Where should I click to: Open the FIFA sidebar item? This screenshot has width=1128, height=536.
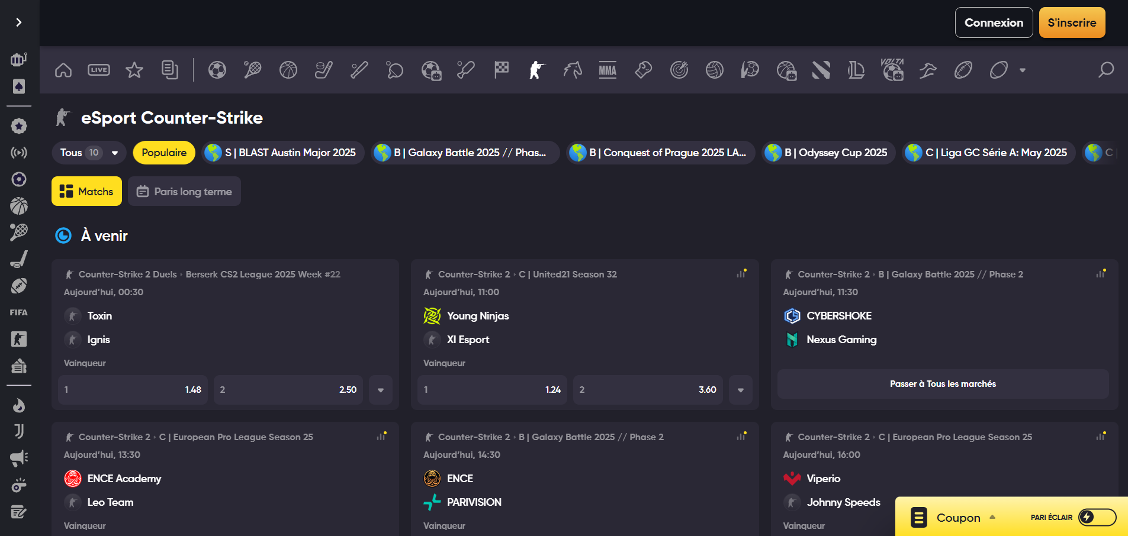(x=19, y=312)
